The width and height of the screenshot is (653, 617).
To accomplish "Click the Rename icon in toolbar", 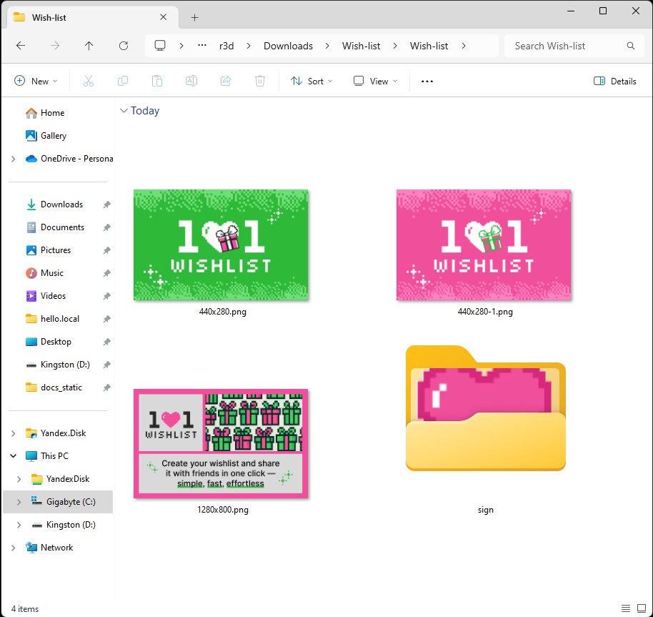I will click(191, 82).
